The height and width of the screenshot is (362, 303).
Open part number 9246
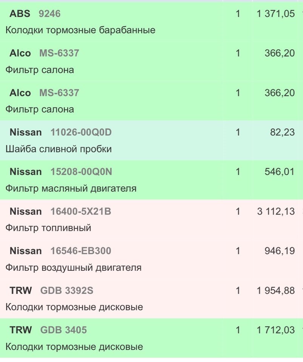pos(49,14)
